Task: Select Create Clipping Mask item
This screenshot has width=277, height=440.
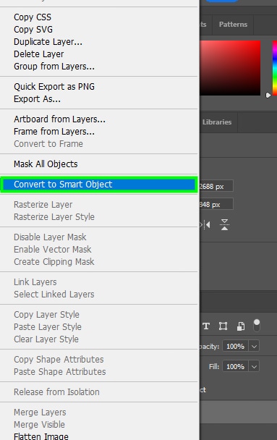Action: pyautogui.click(x=54, y=262)
